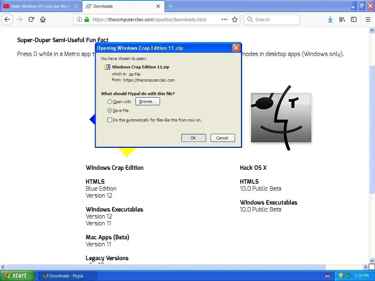Open the tray on-screen keyboard icon
Image resolution: width=375 pixels, height=281 pixels.
coord(327,276)
